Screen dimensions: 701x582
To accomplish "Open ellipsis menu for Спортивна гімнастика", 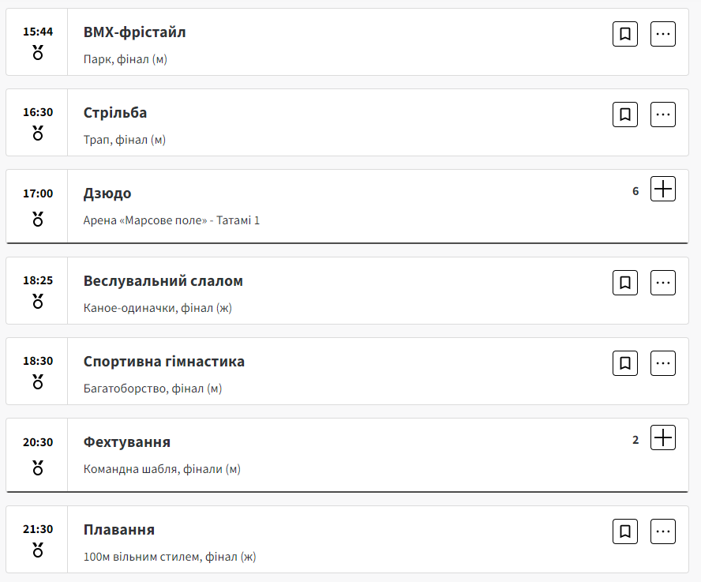I will pos(663,363).
